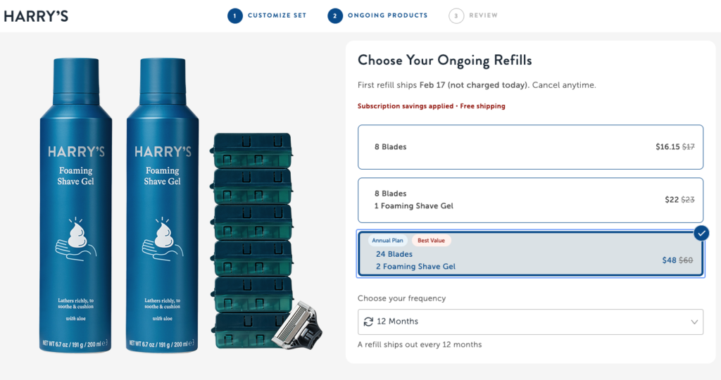
Task: Click the stacked blade cartridges image
Action: pyautogui.click(x=251, y=225)
